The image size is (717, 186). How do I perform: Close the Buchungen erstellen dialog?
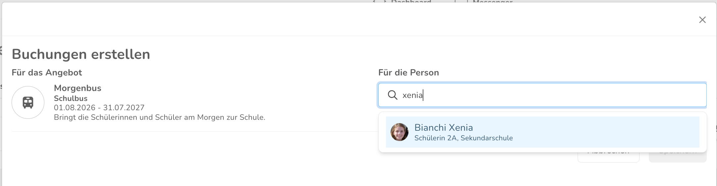click(x=702, y=20)
